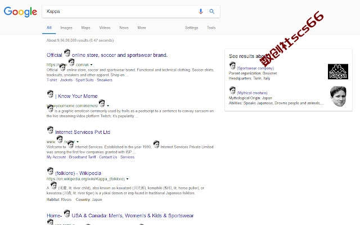Switch to the Images tab
360x225 pixels.
tap(66, 28)
